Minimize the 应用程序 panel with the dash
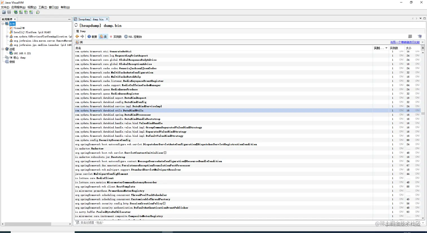This screenshot has height=233, width=427. point(69,19)
